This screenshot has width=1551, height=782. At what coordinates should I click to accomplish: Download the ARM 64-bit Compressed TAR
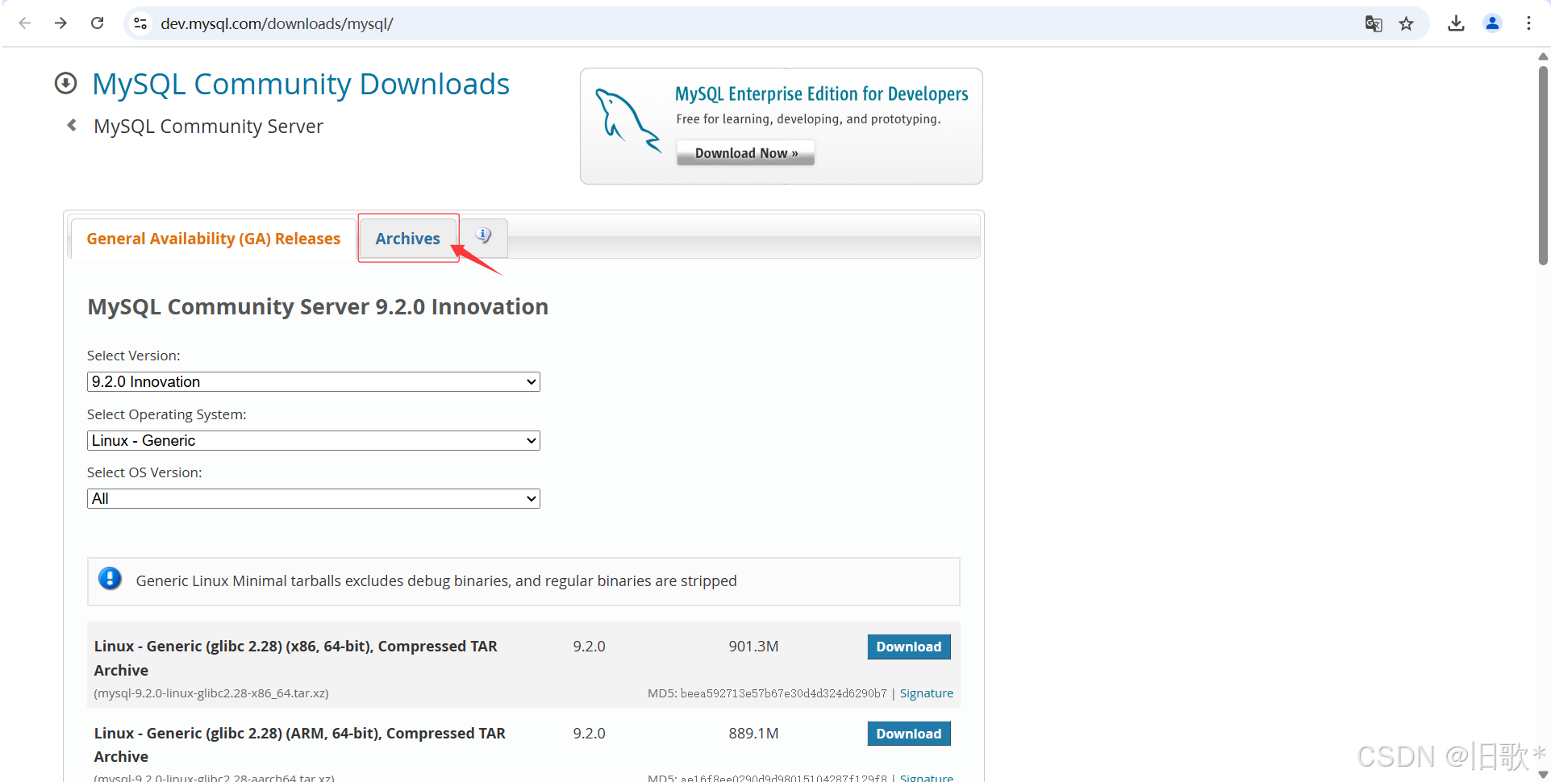click(x=908, y=734)
